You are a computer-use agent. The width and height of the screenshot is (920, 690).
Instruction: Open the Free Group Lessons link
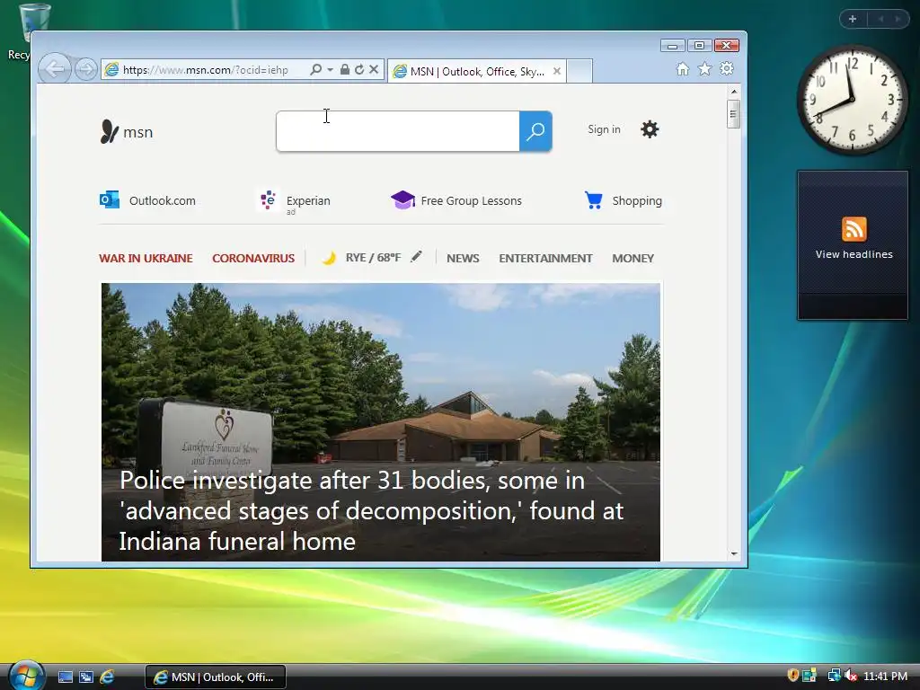pyautogui.click(x=471, y=200)
